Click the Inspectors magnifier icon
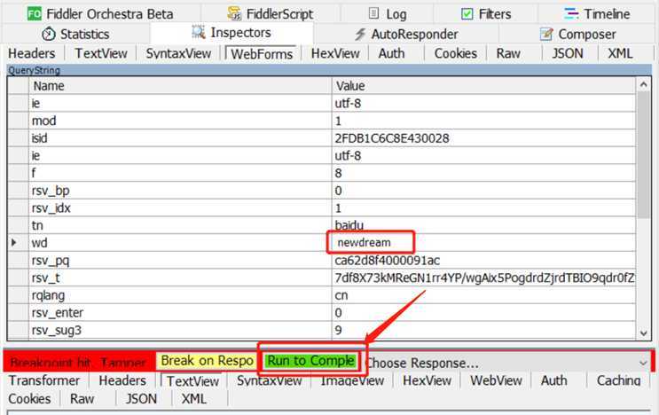The image size is (659, 415). 198,32
